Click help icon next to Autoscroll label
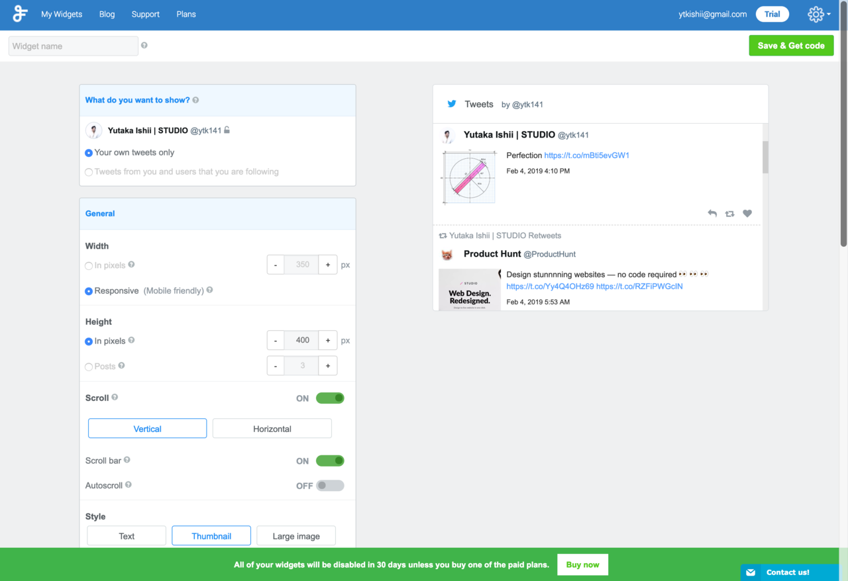Screen dimensions: 848x581 click(x=129, y=484)
